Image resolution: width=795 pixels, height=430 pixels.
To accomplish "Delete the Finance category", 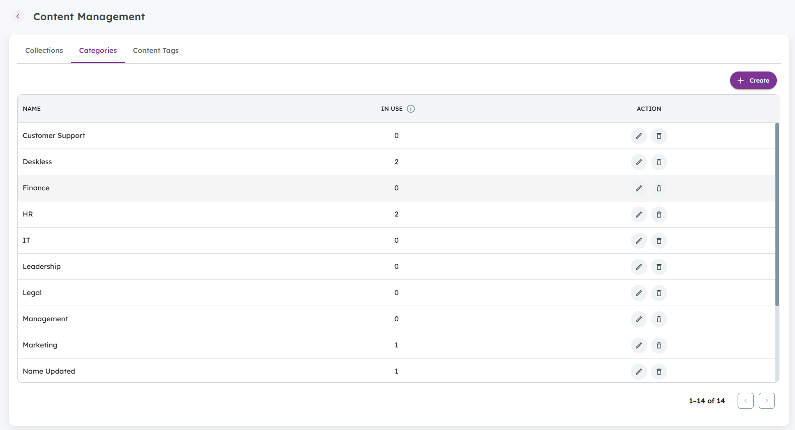I will 659,188.
